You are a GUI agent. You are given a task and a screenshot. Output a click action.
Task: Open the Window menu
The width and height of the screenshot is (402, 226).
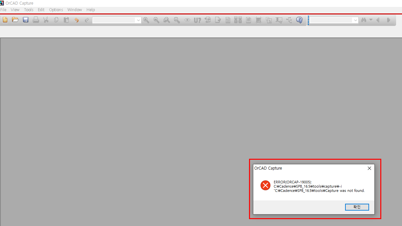[75, 10]
